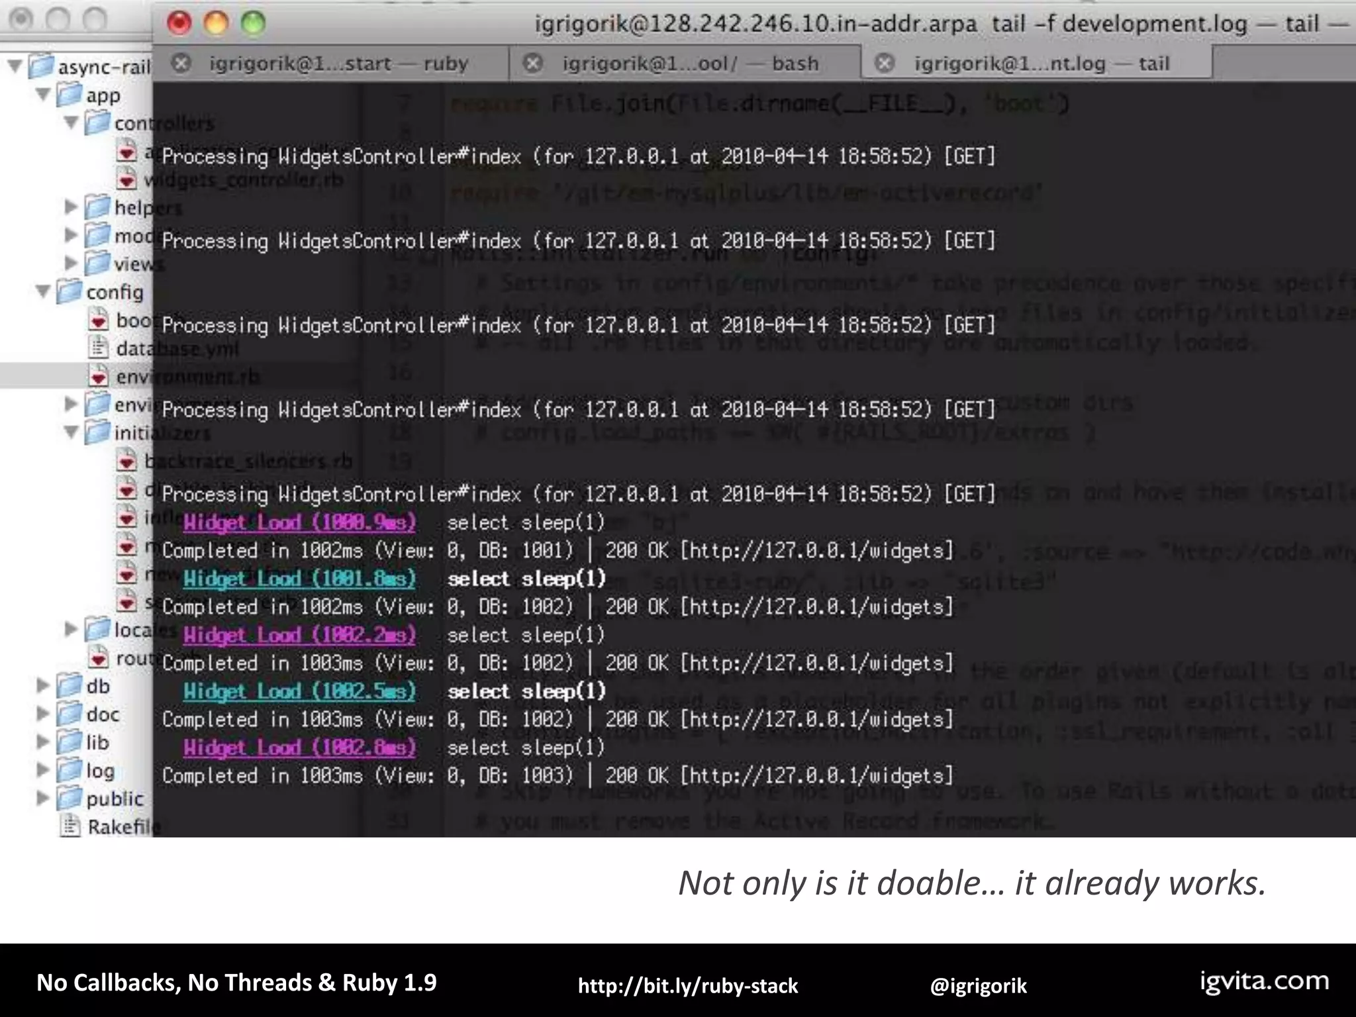Expand the locales folder triangle
The width and height of the screenshot is (1356, 1017).
pos(72,629)
